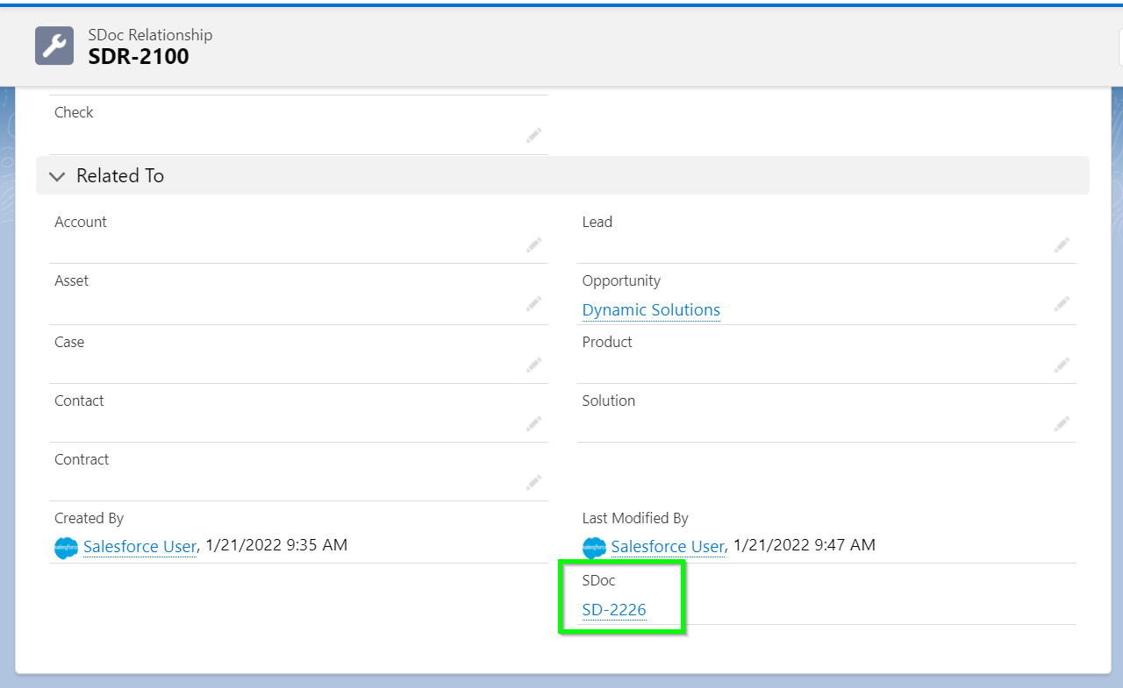Edit the Contract field pencil icon
Image resolution: width=1123 pixels, height=688 pixels.
(533, 482)
